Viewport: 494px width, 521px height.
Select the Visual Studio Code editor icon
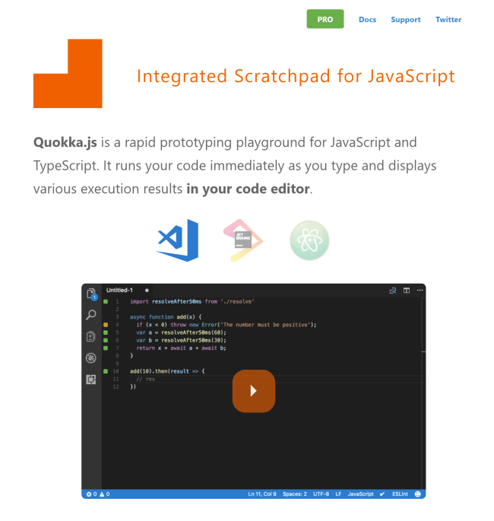178,240
